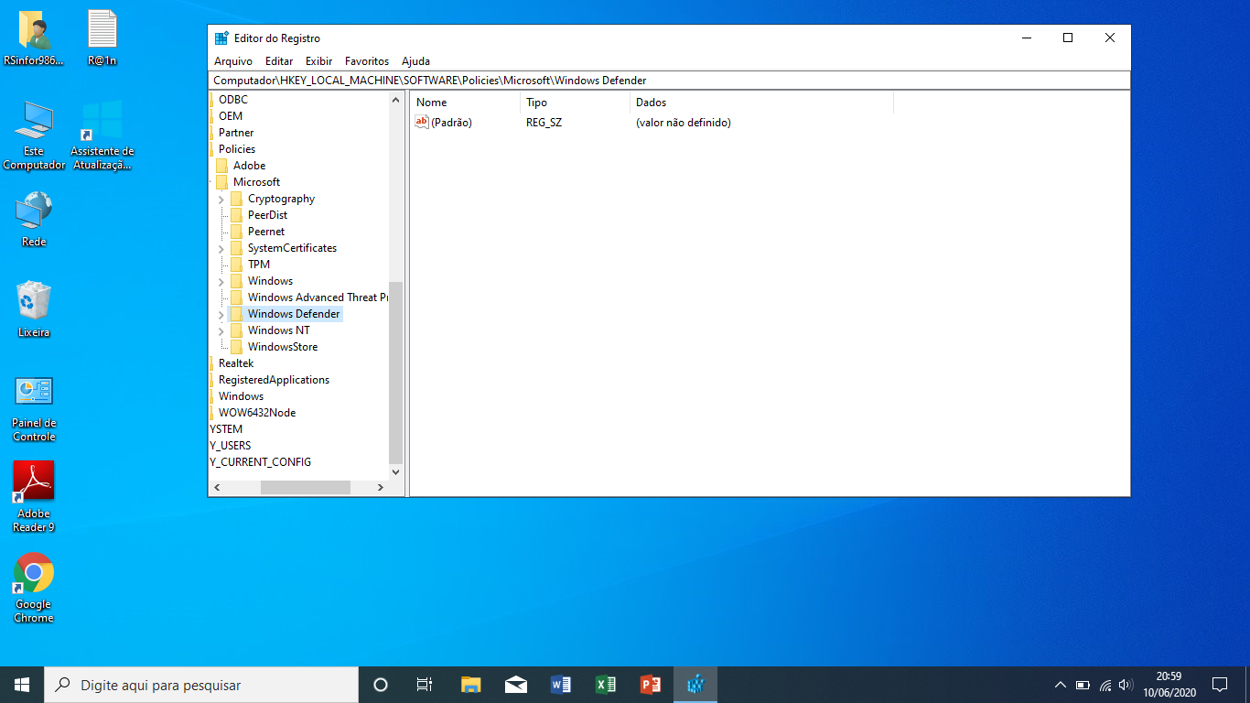The height and width of the screenshot is (703, 1250).
Task: Open the Windows Start menu
Action: (22, 685)
